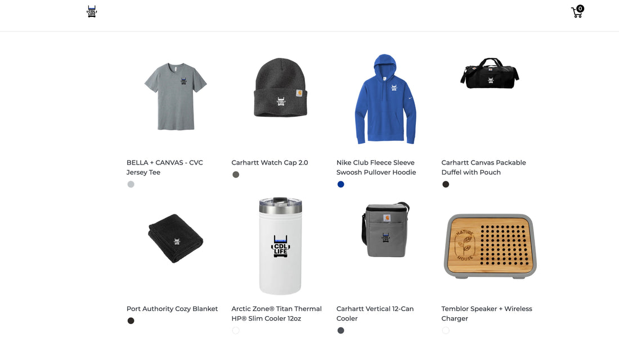Select black swatch under Cozy Blanket
Image resolution: width=619 pixels, height=338 pixels.
pyautogui.click(x=131, y=321)
